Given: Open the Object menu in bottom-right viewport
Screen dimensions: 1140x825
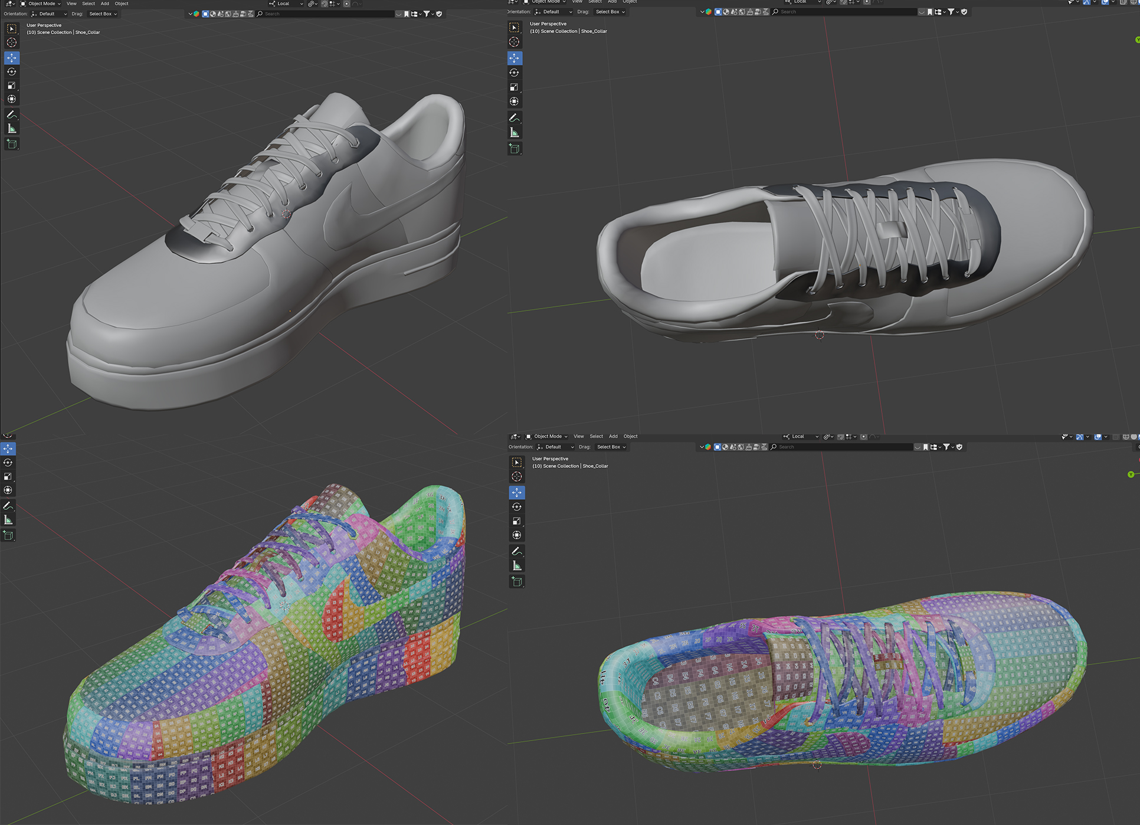Looking at the screenshot, I should point(630,437).
